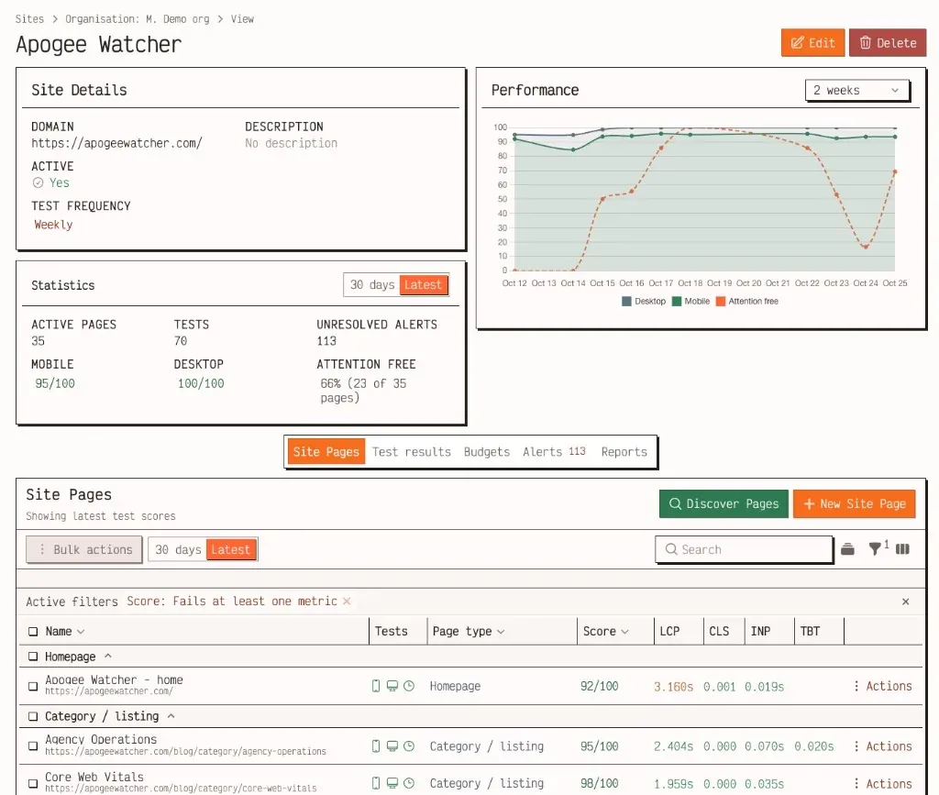Open the 2 weeks performance range dropdown
This screenshot has width=939, height=795.
pos(857,91)
